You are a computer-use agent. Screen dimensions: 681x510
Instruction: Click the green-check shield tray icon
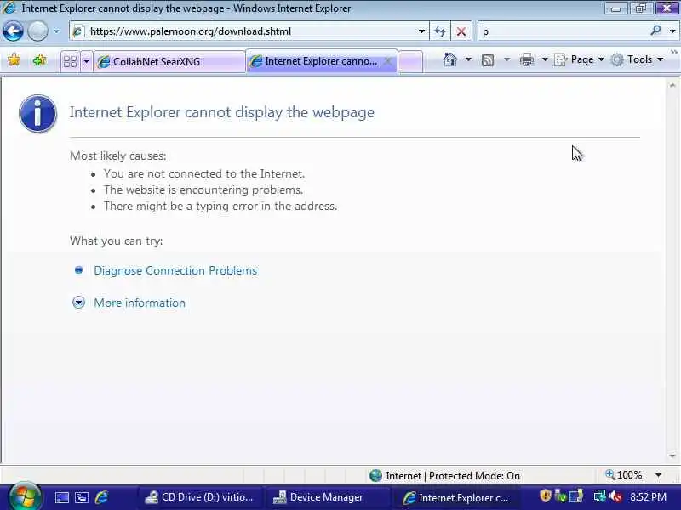coord(561,496)
